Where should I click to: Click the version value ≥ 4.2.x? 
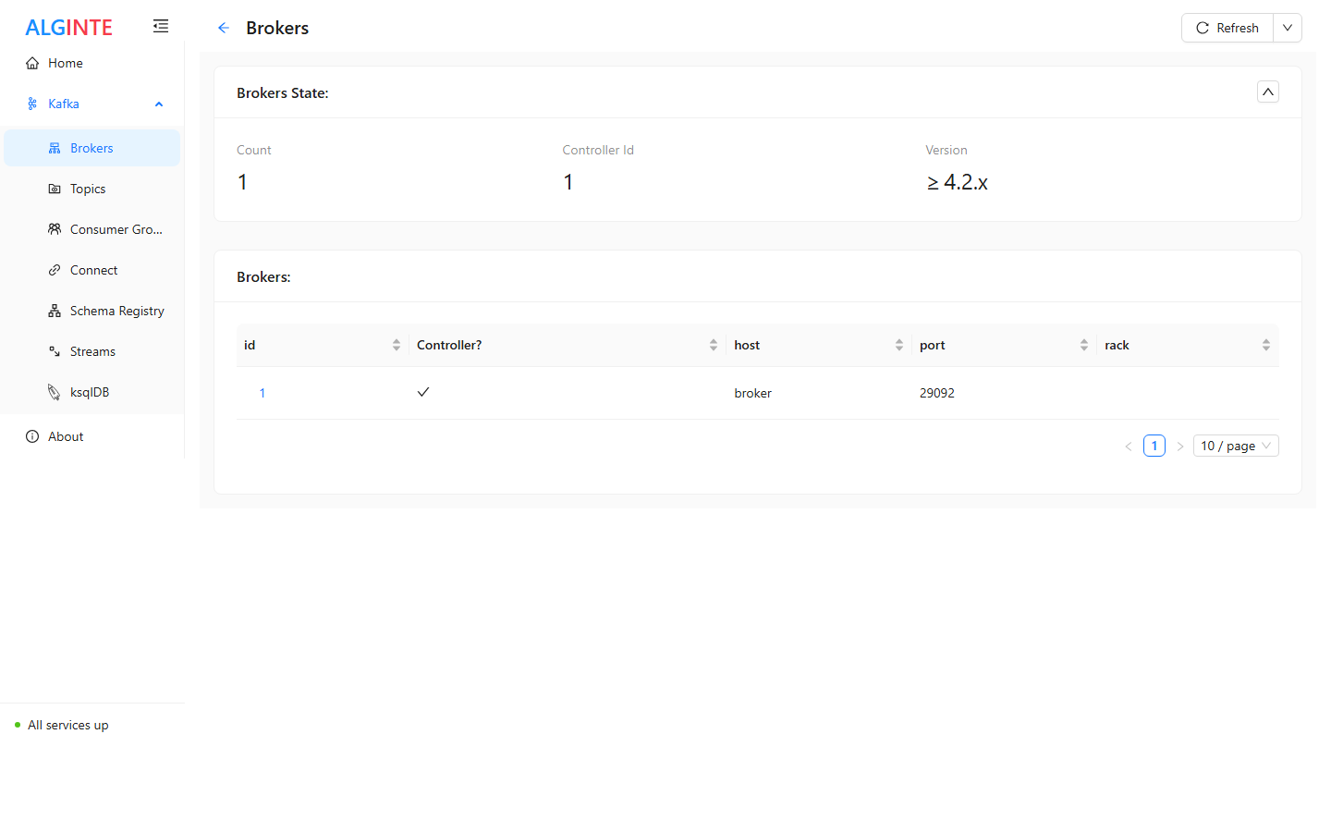pyautogui.click(x=958, y=182)
